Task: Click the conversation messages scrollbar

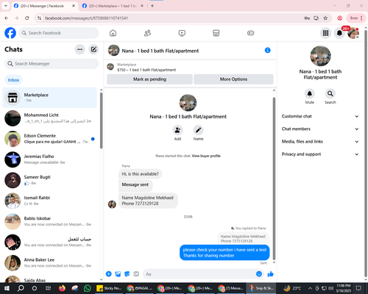Action: click(274, 179)
